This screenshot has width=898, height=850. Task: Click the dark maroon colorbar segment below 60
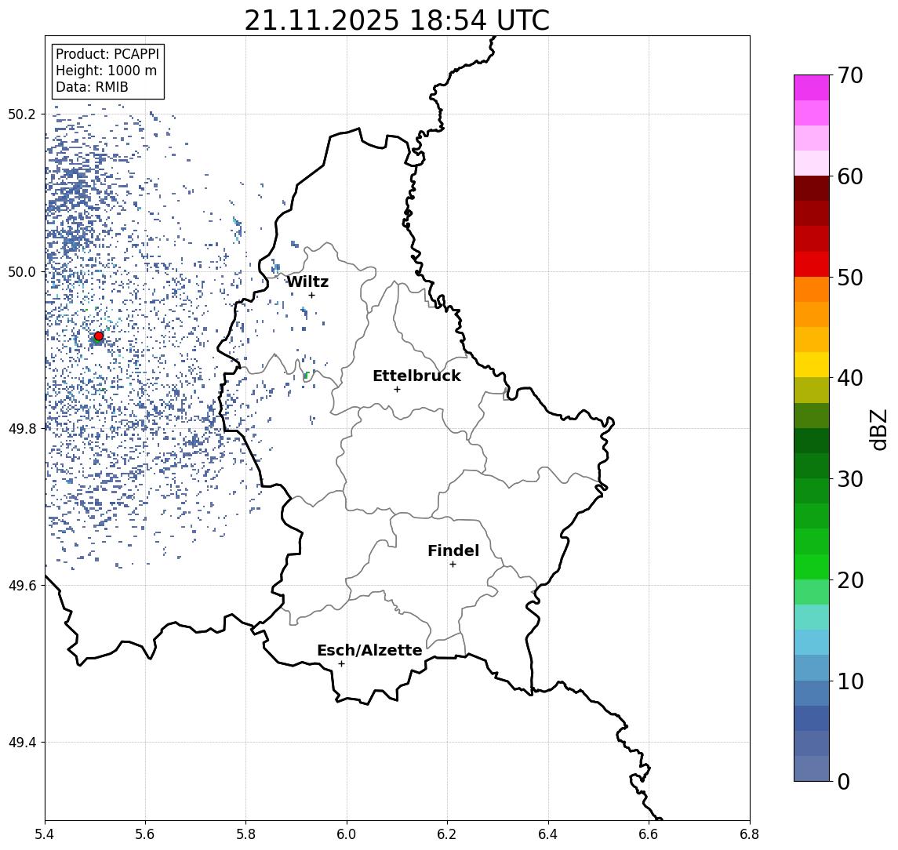coord(812,188)
